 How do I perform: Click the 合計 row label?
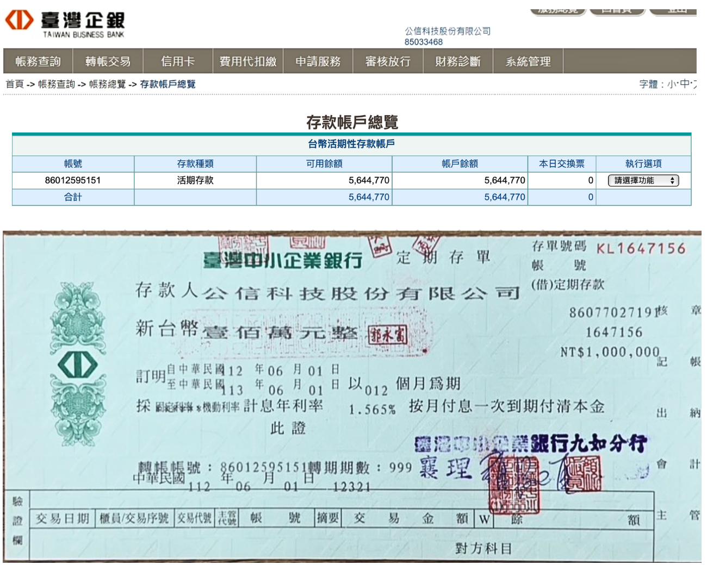click(x=73, y=197)
